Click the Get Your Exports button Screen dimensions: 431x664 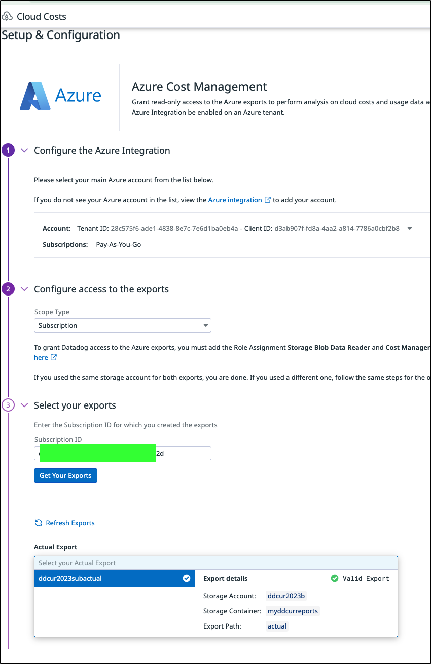65,475
